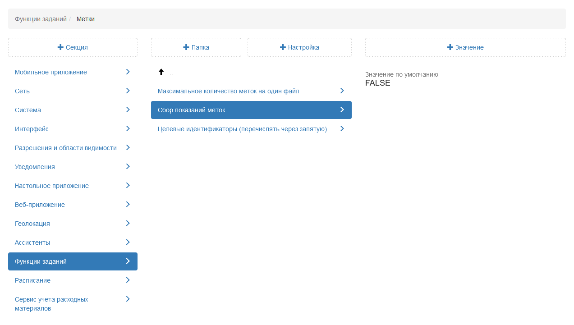Click plus icon beside Секция
Viewport: 574px width, 325px height.
[x=60, y=47]
